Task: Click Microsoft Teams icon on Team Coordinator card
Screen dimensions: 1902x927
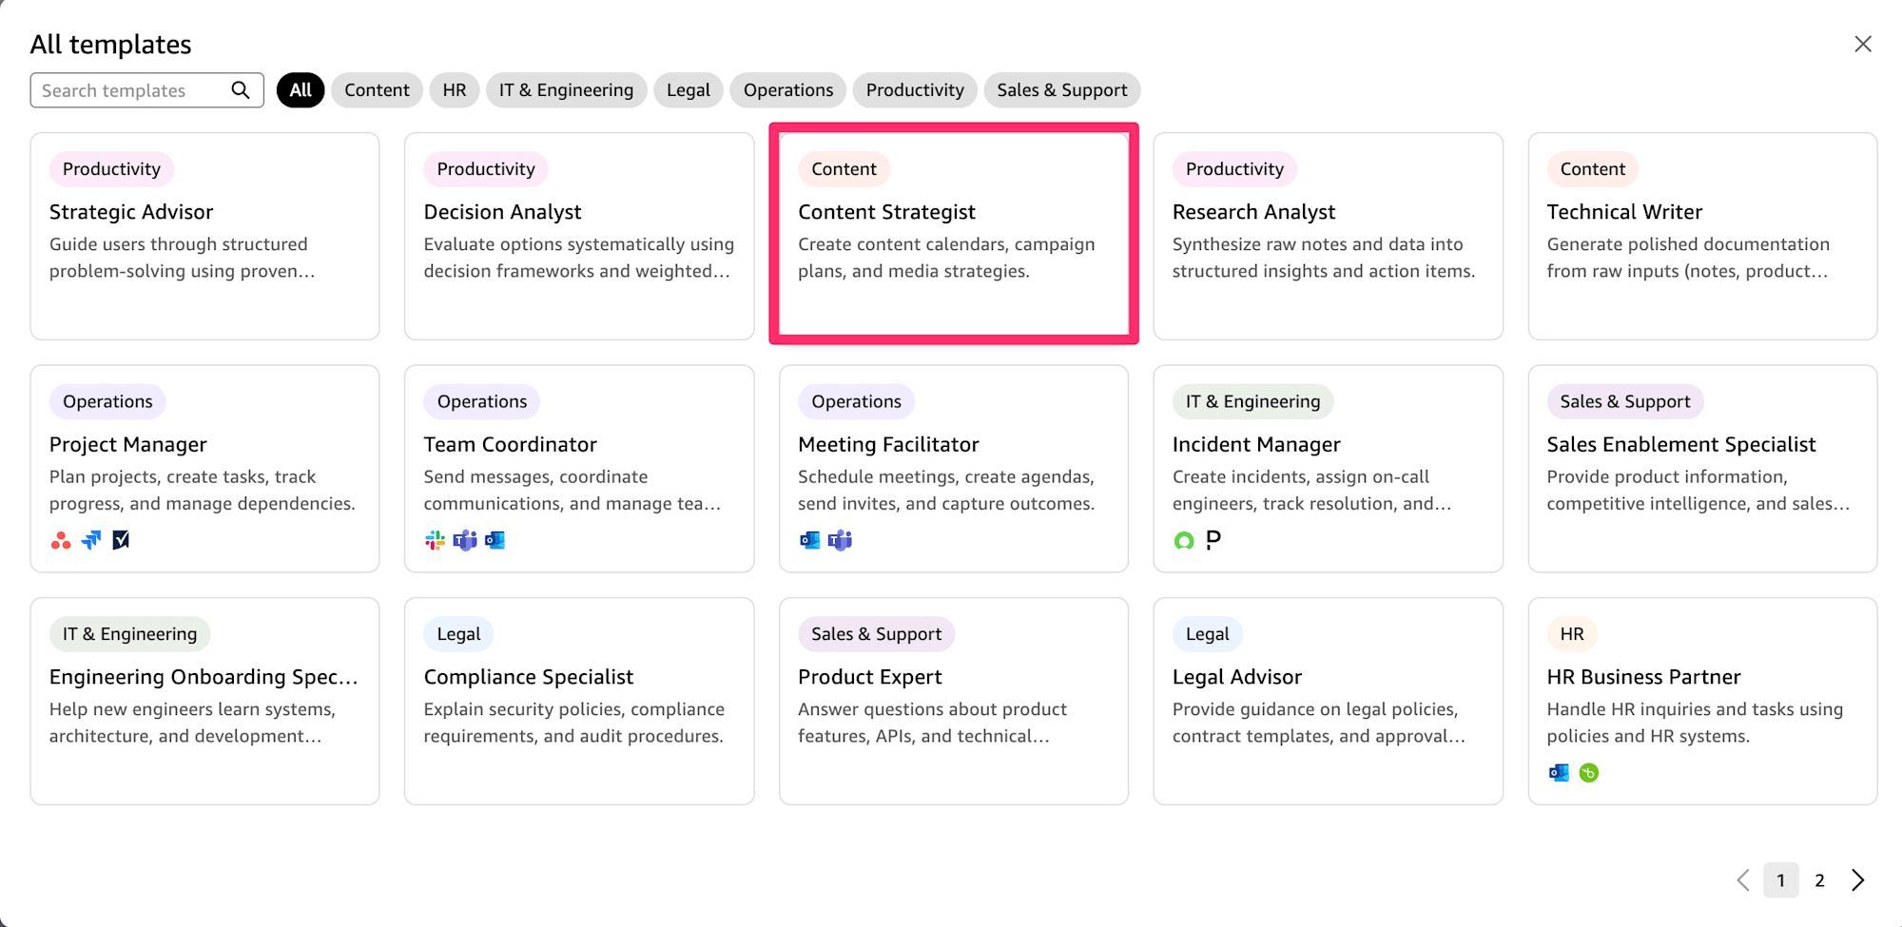Action: (x=465, y=541)
